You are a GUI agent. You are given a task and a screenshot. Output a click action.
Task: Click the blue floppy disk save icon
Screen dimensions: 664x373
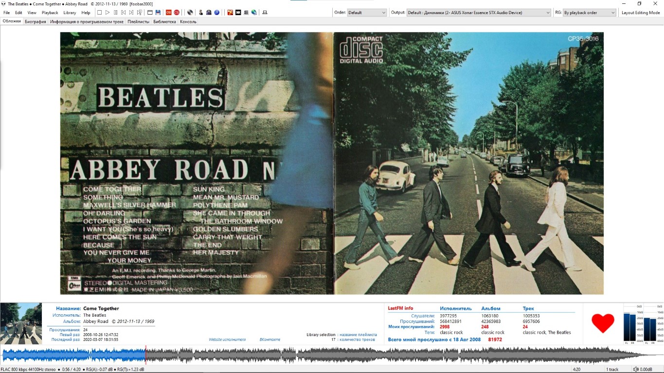coord(158,13)
